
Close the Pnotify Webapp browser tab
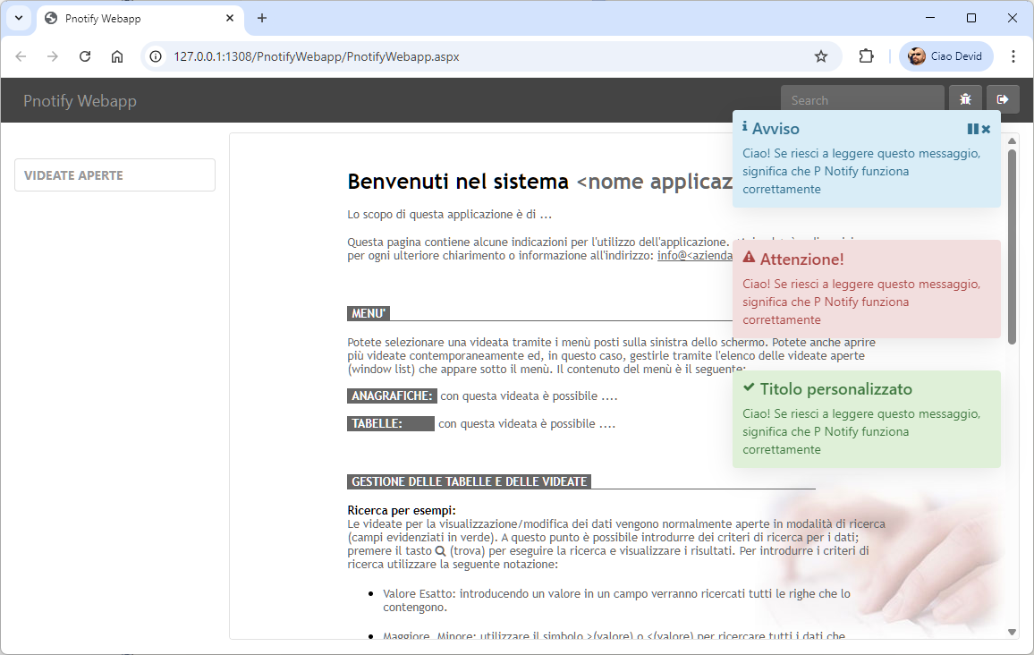pos(230,18)
